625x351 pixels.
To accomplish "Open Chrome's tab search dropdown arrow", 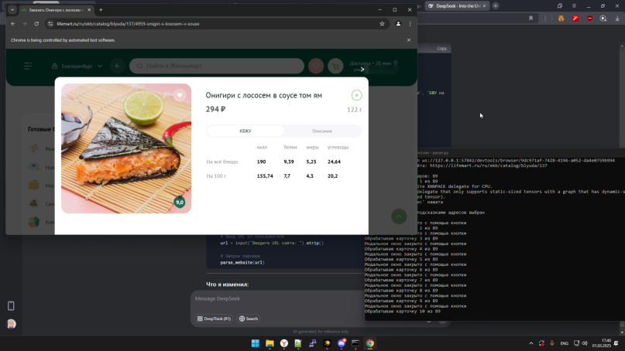I will [x=12, y=10].
